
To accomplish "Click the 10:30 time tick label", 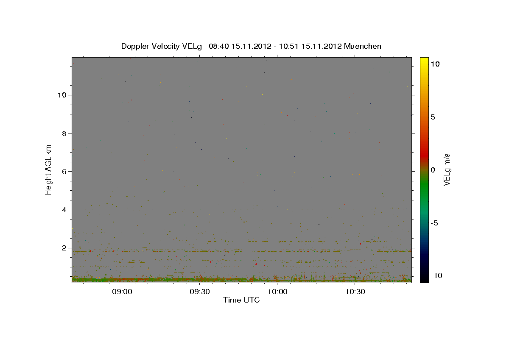I will pyautogui.click(x=355, y=292).
